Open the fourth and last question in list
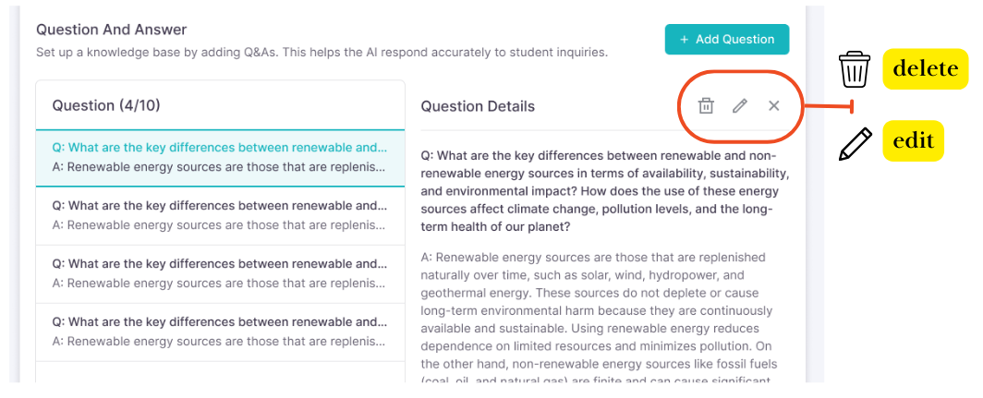The height and width of the screenshot is (398, 983). pyautogui.click(x=220, y=332)
